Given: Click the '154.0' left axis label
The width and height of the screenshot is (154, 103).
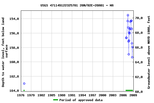Looking at the screenshot, I should click(x=14, y=19).
